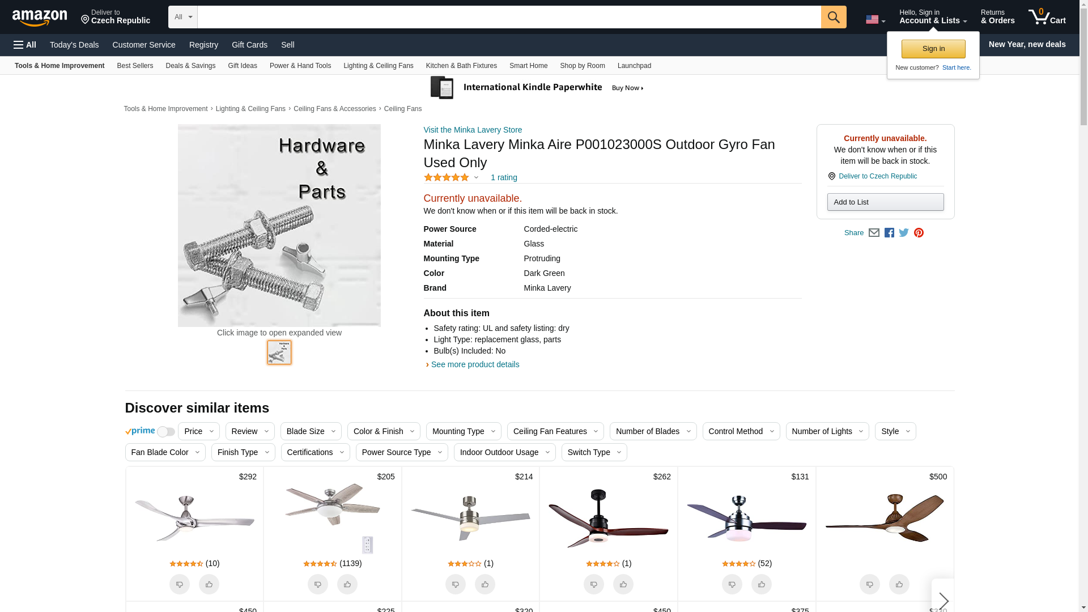Open the search category All dropdown

pyautogui.click(x=182, y=17)
